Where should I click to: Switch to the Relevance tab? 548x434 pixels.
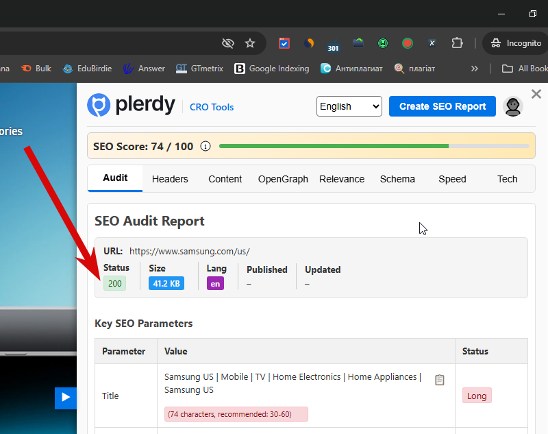[x=342, y=179]
